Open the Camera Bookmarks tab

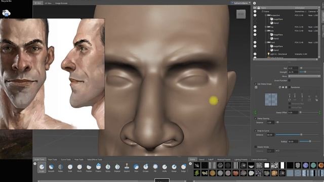[259, 160]
